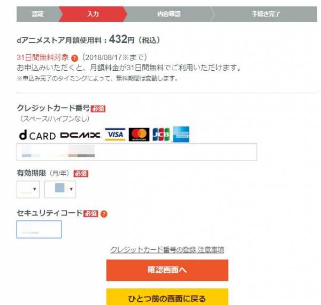Click the d CARD logo
The height and width of the screenshot is (305, 321).
[37, 136]
